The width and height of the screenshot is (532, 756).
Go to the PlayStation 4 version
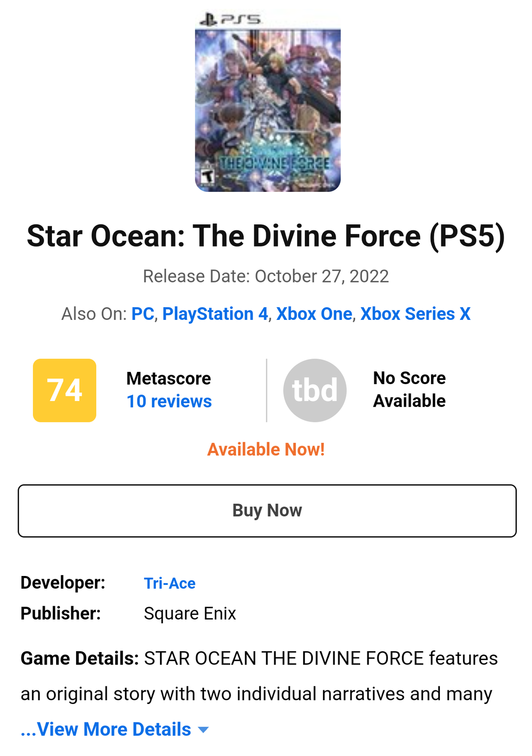coord(215,314)
